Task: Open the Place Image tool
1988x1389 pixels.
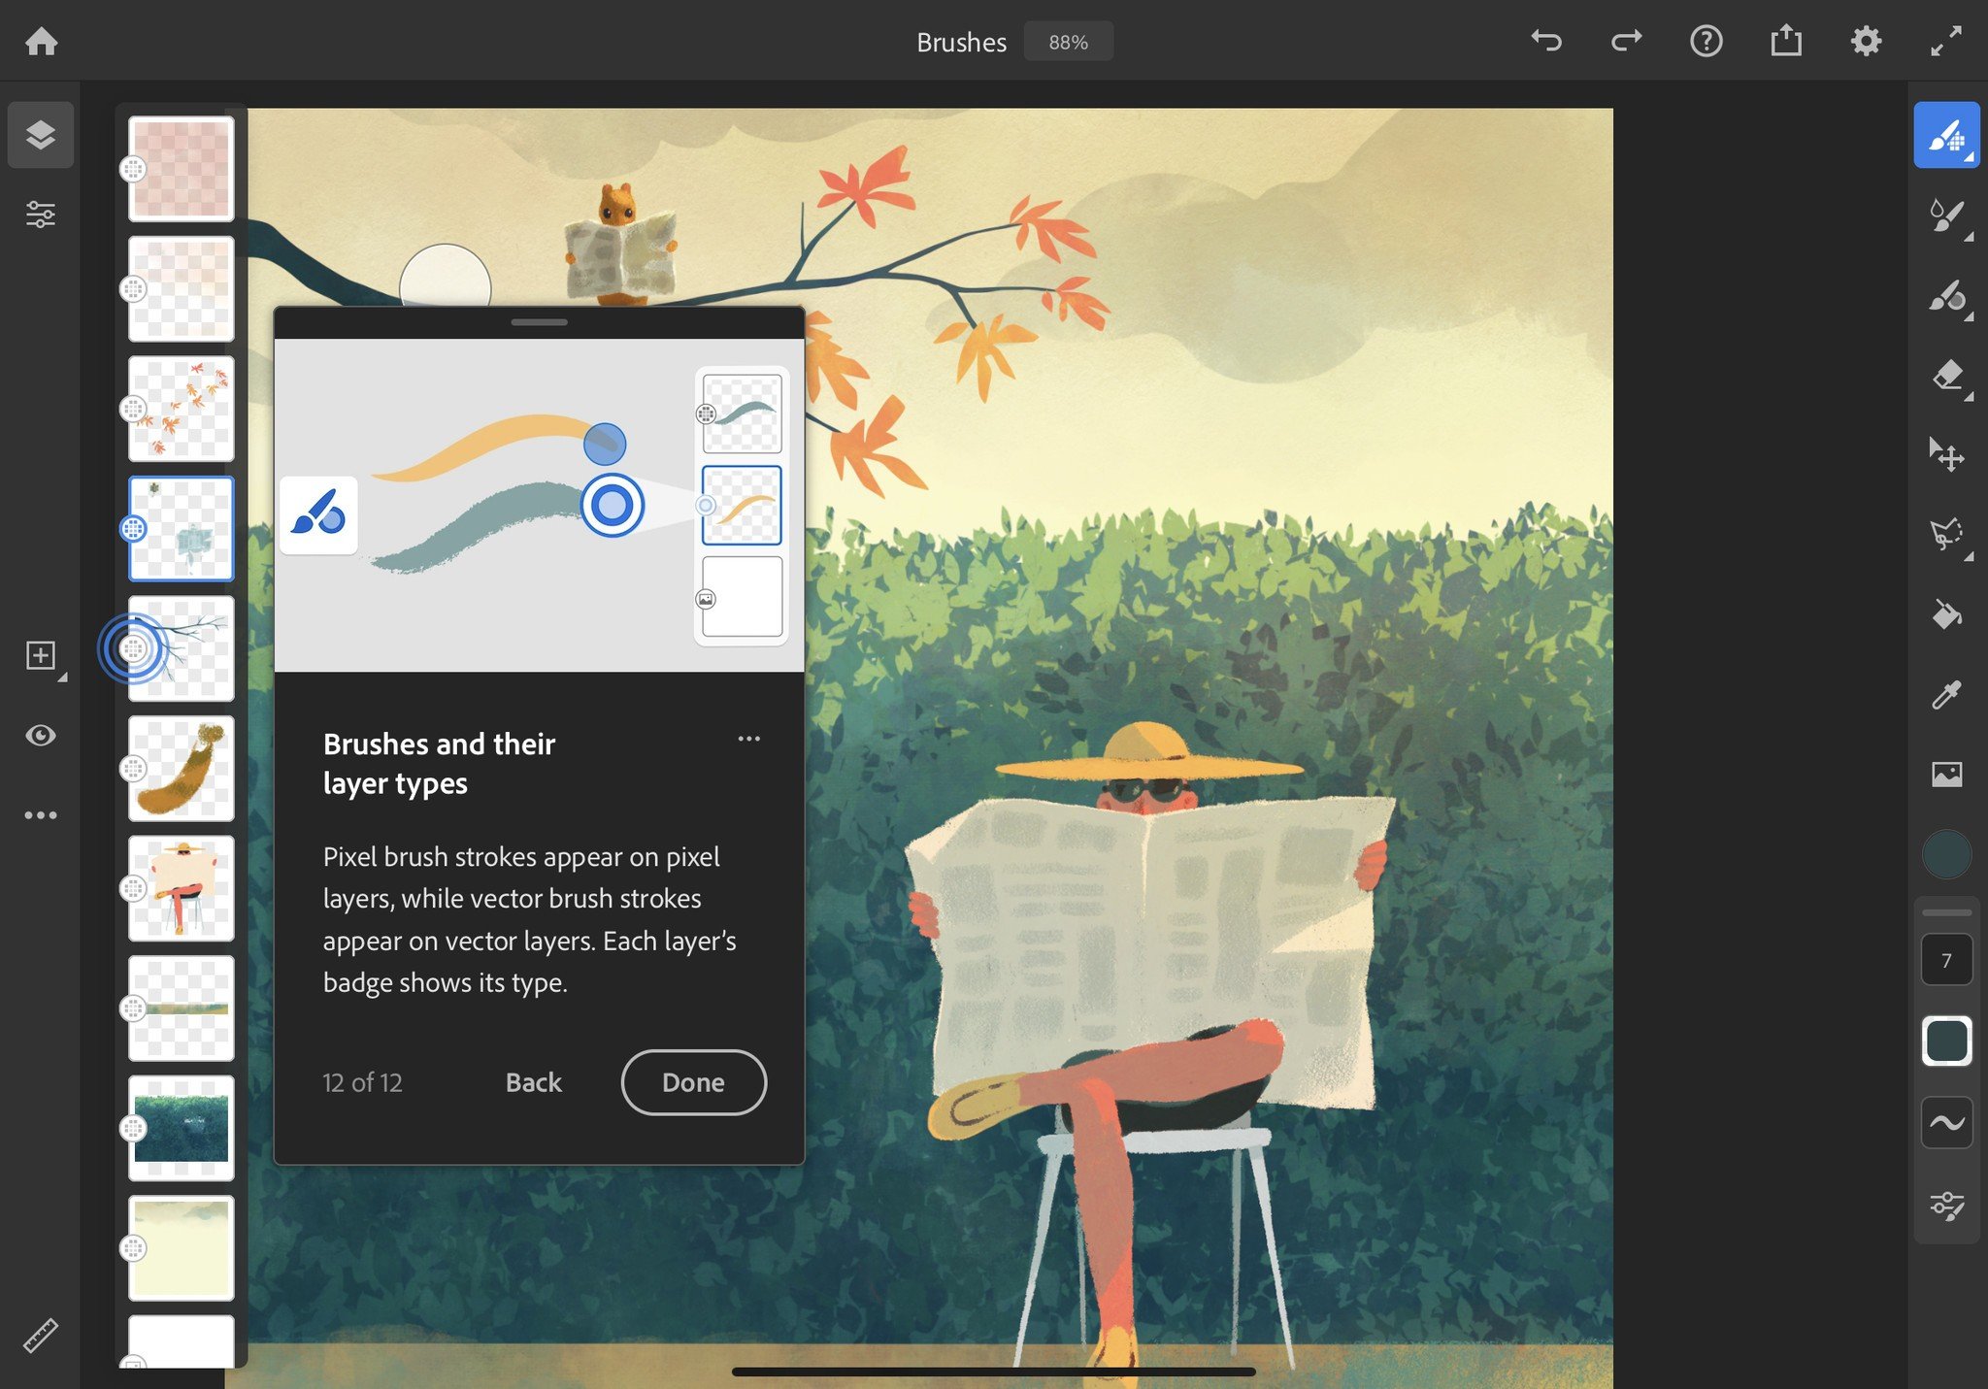Action: pos(1945,775)
